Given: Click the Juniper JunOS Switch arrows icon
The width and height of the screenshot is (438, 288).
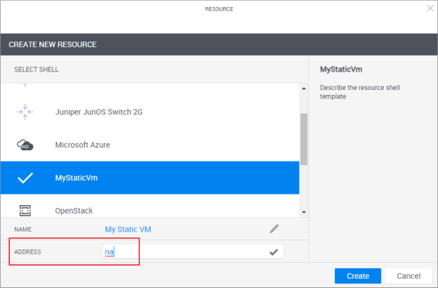Looking at the screenshot, I should (x=25, y=112).
